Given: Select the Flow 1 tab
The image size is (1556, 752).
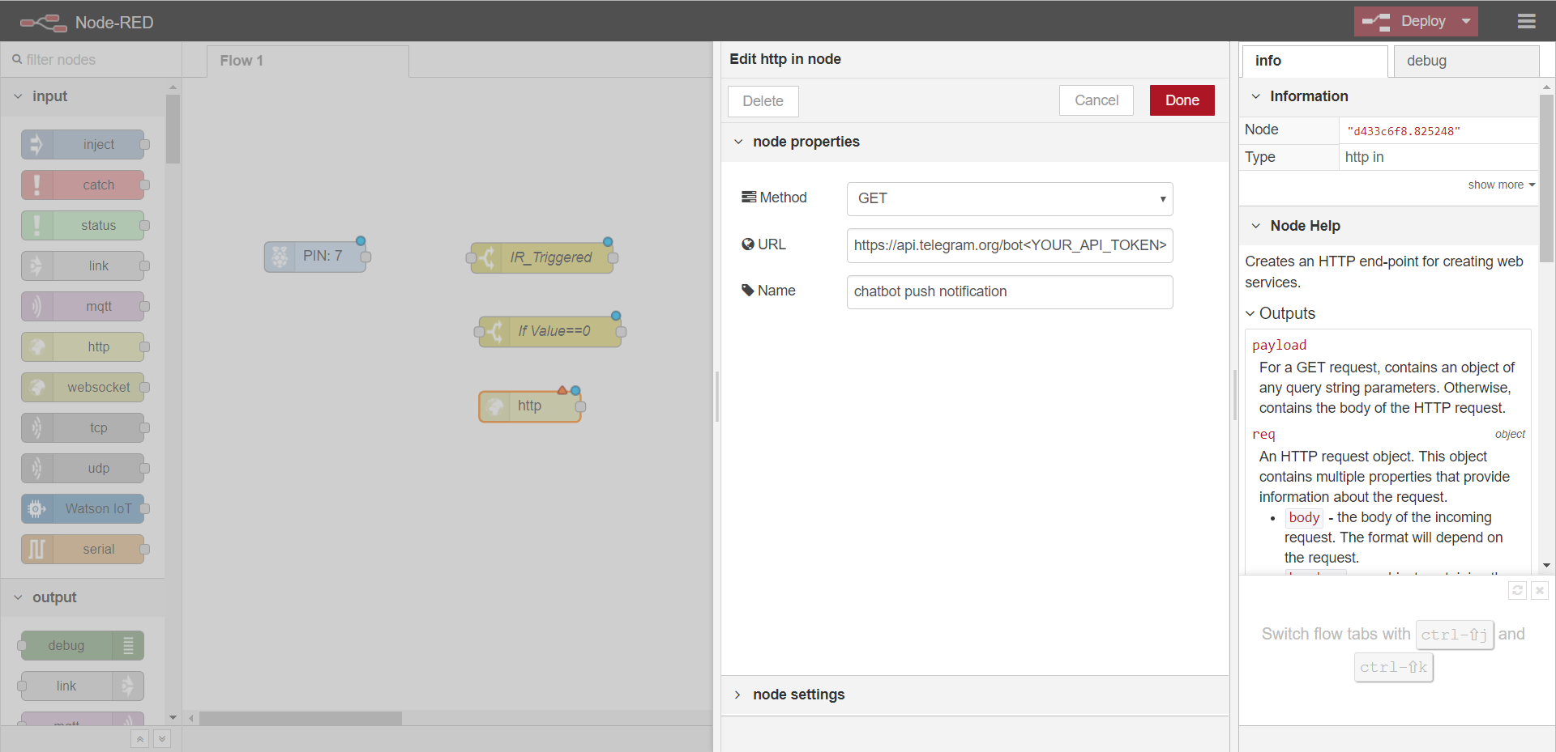Looking at the screenshot, I should (308, 61).
